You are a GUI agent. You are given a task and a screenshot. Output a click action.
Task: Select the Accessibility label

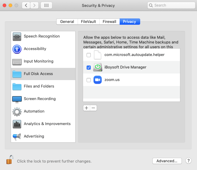pyautogui.click(x=35, y=49)
